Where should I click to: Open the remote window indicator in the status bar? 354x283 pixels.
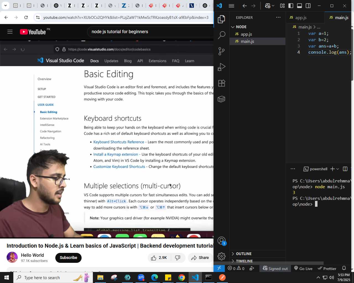(219, 268)
